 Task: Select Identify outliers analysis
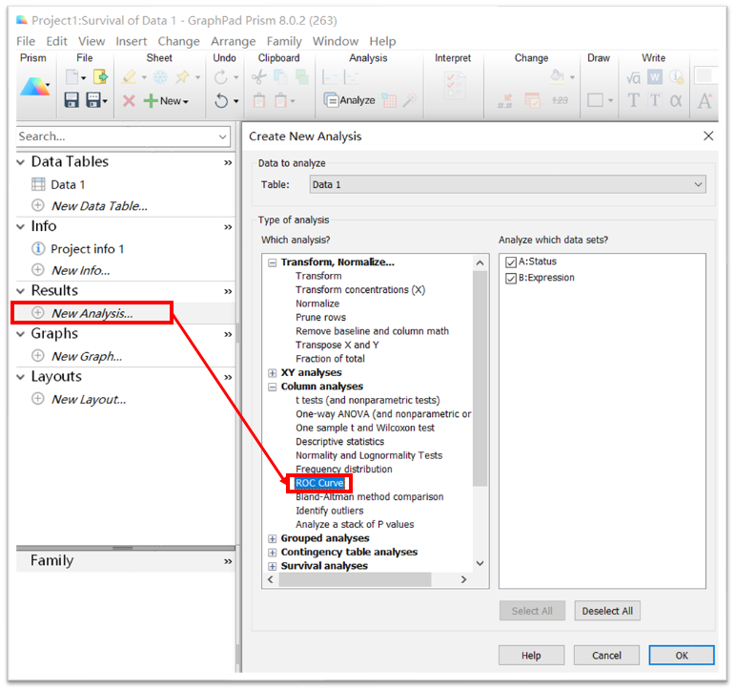click(x=330, y=511)
